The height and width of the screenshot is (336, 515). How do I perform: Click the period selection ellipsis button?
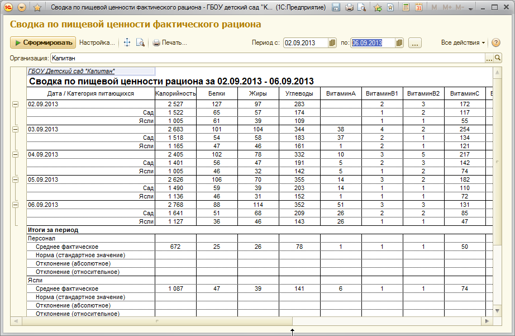tap(415, 42)
